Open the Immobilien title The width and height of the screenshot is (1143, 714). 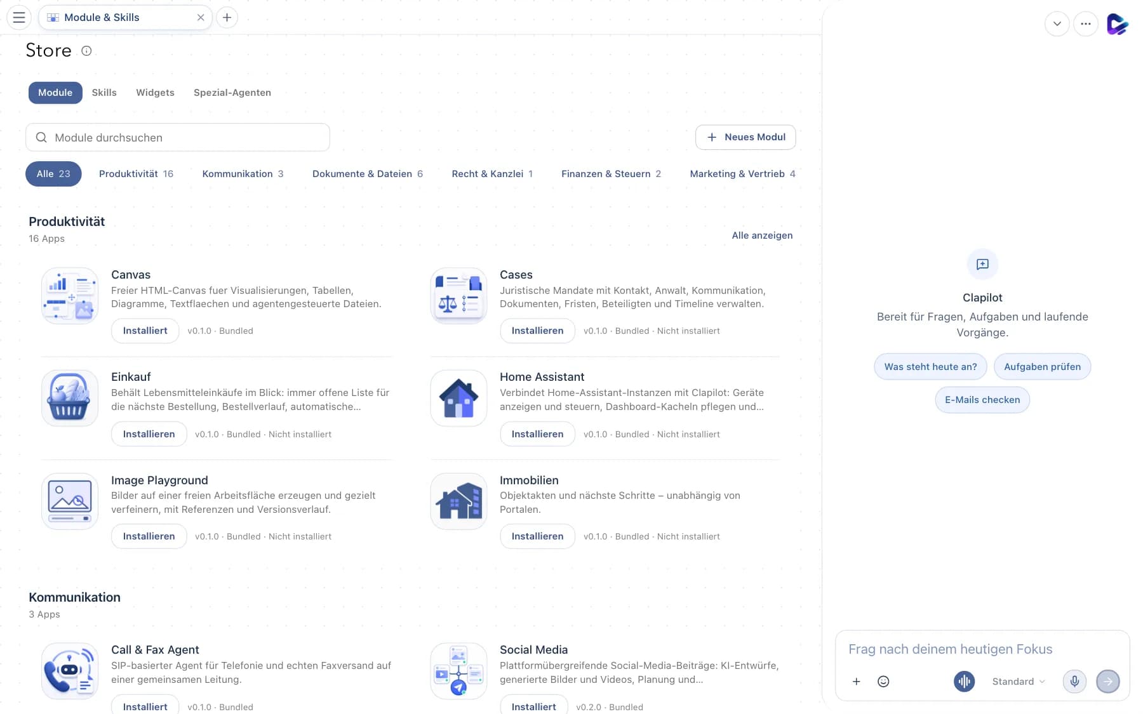(529, 480)
